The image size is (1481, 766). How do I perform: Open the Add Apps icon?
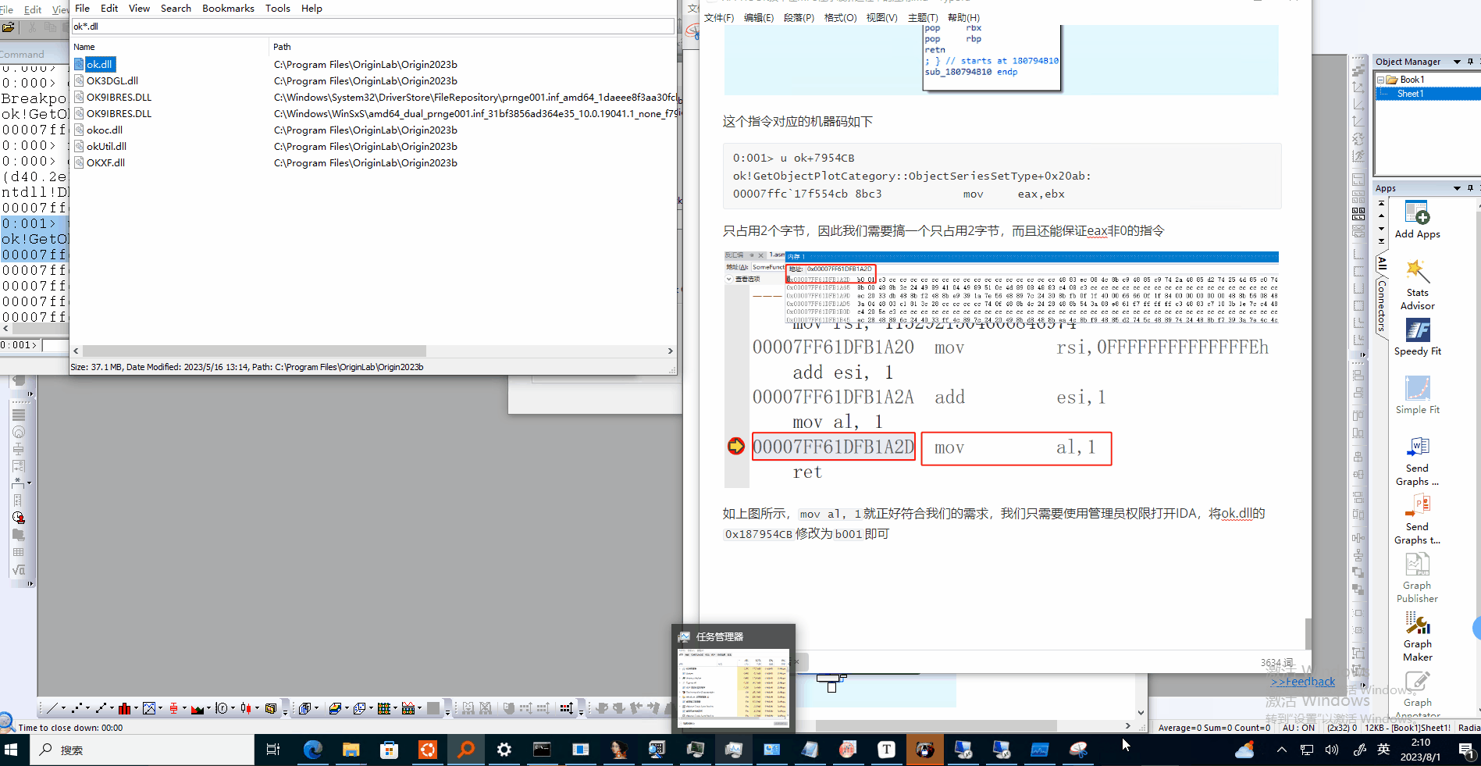click(1417, 219)
